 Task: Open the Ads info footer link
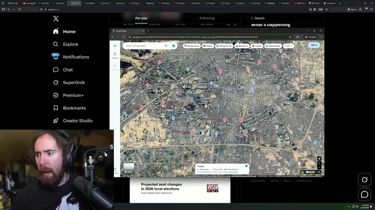coord(275,181)
